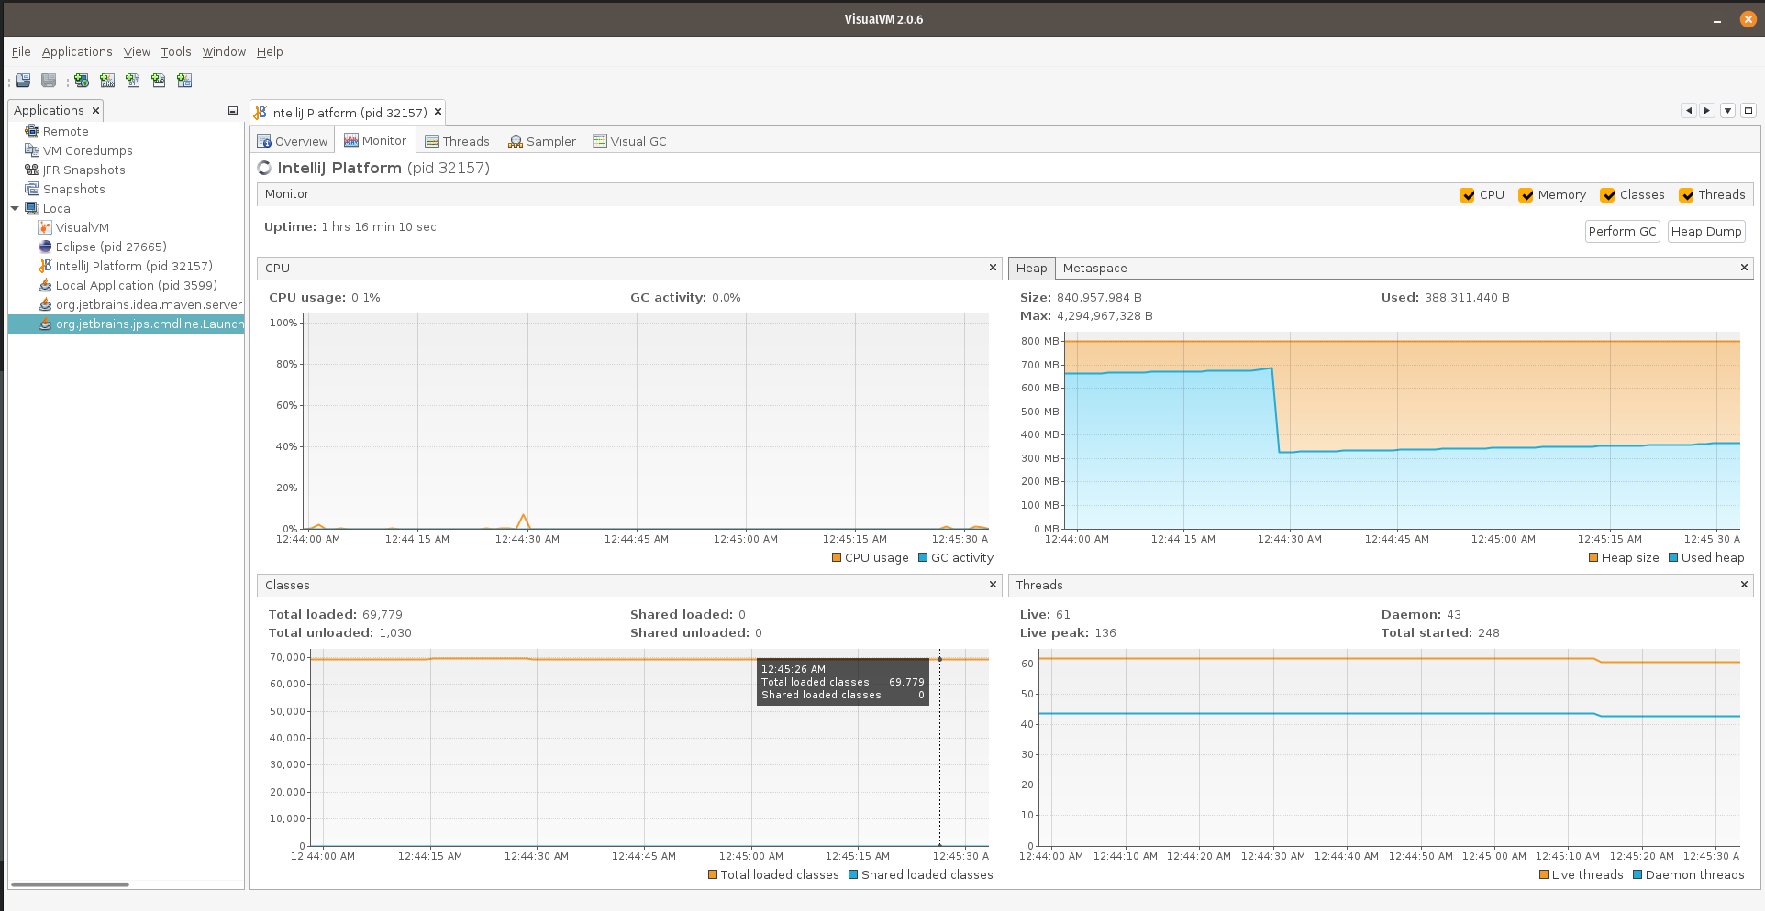The width and height of the screenshot is (1765, 911).
Task: Click the 12:45:26 AM marker in Classes chart
Action: (x=939, y=659)
